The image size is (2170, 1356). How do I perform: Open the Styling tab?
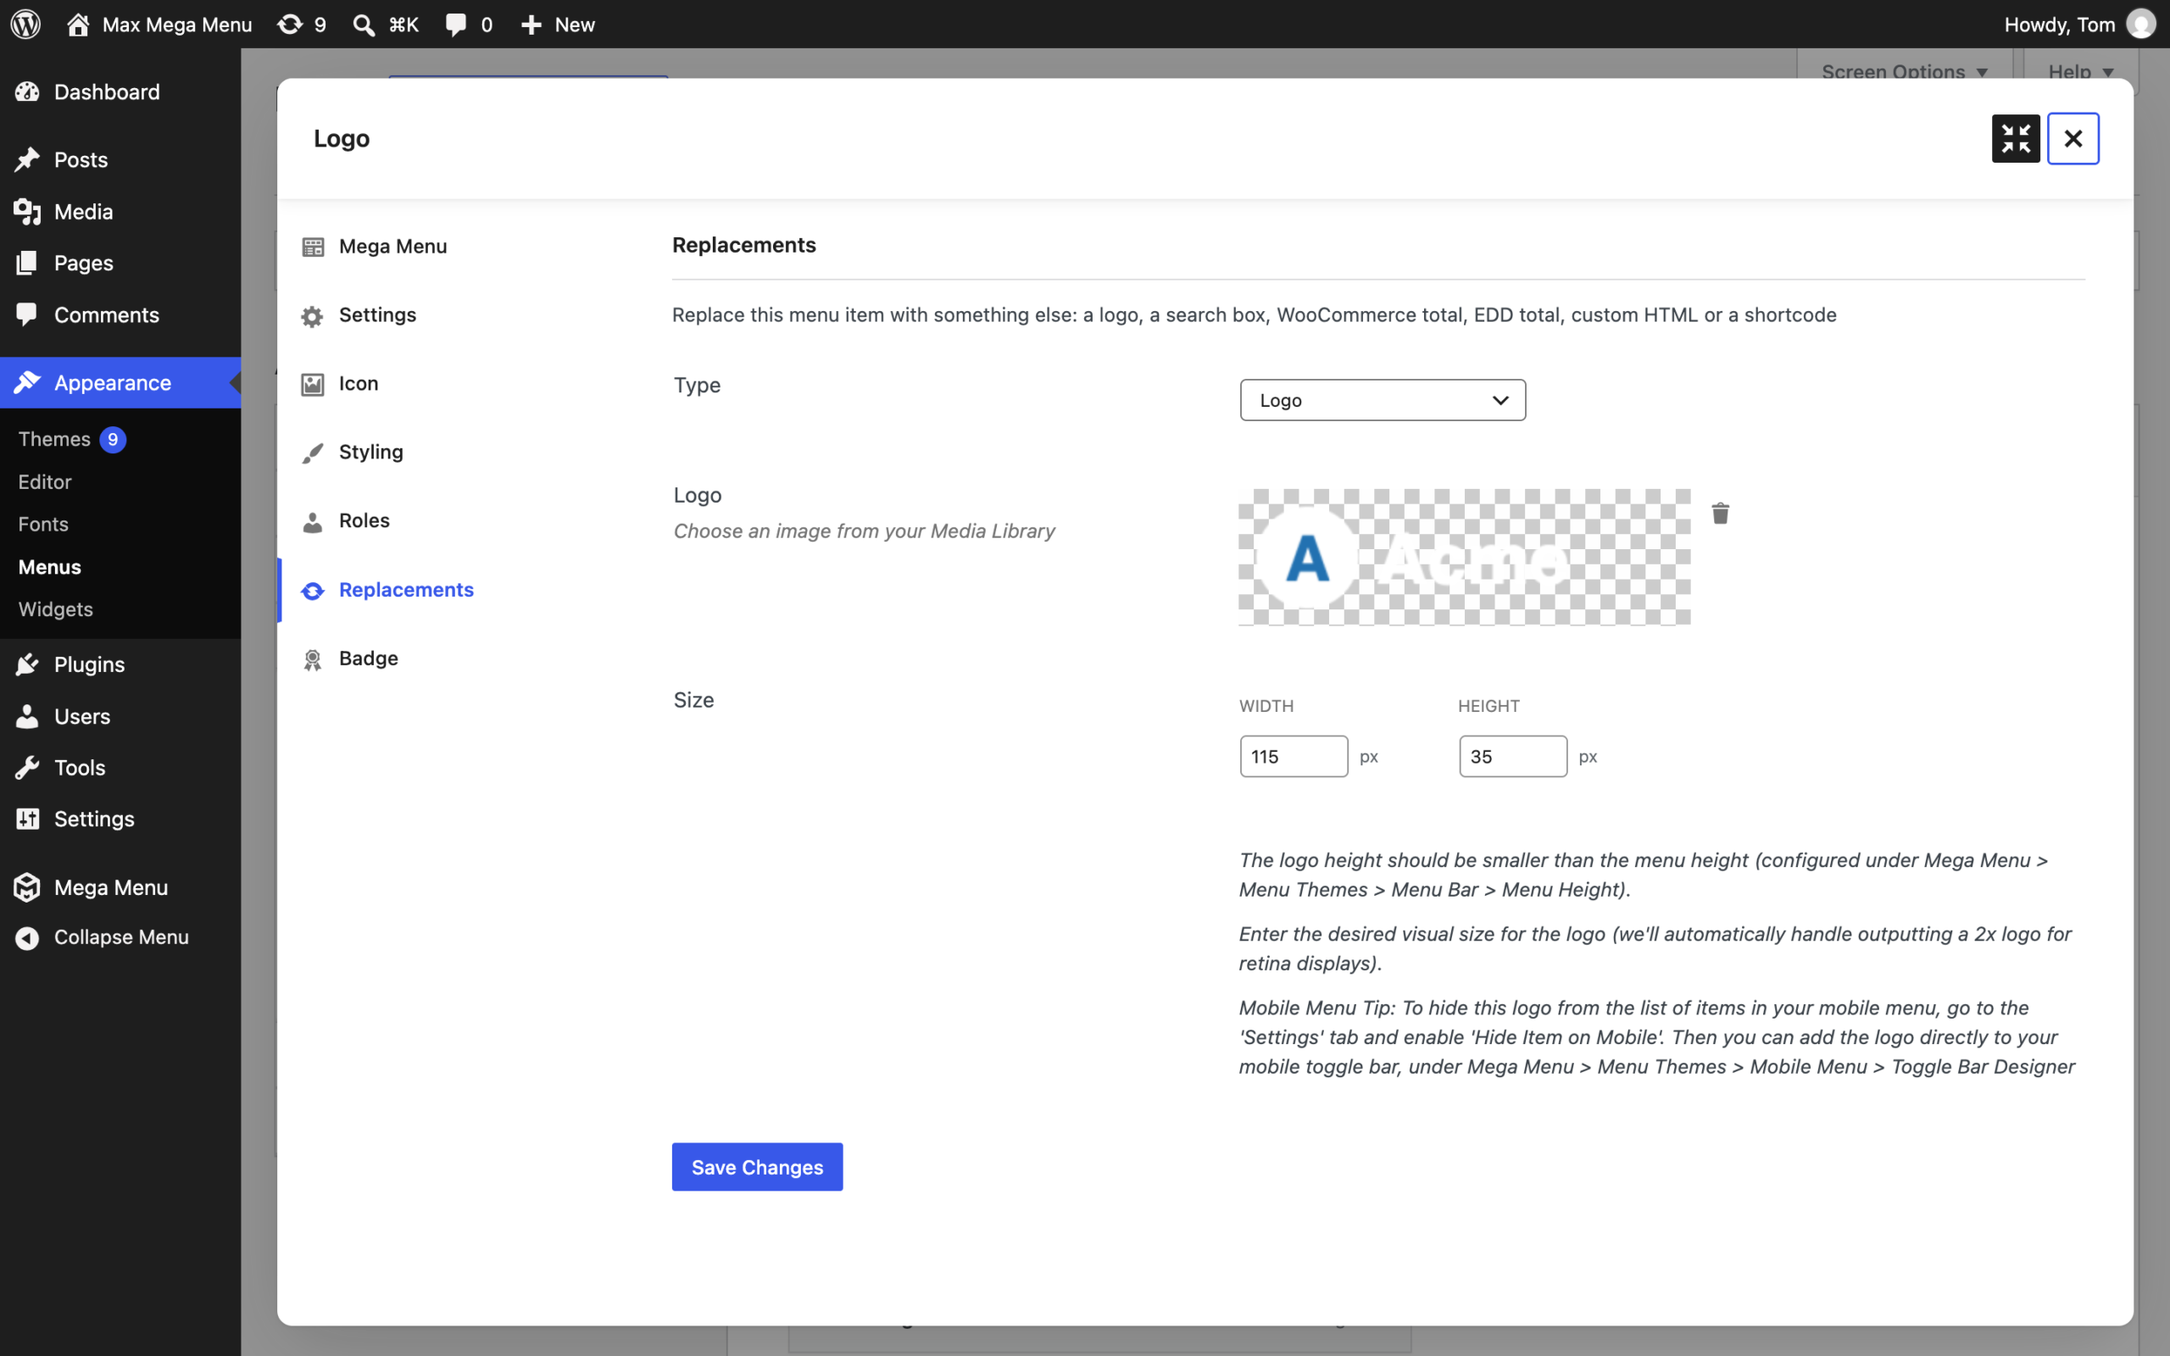click(x=353, y=452)
